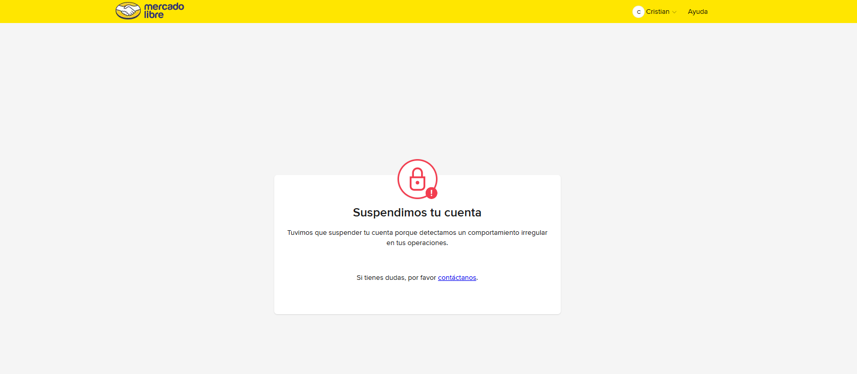Click the word "comportamiento irregular" in the message
Screen dimensions: 857x374
pyautogui.click(x=508, y=233)
